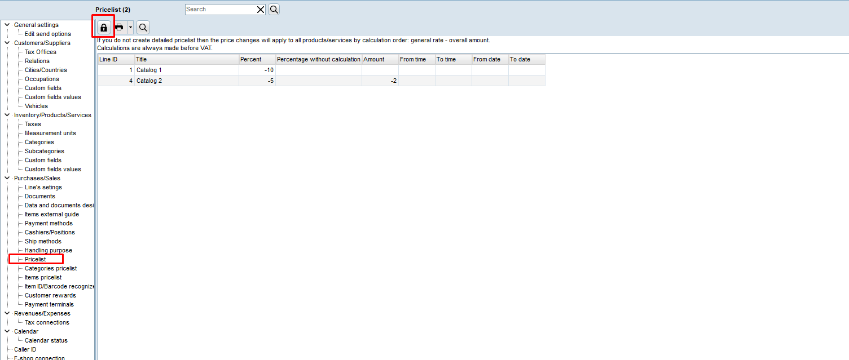Click the Title column header
This screenshot has height=360, width=849.
click(186, 59)
